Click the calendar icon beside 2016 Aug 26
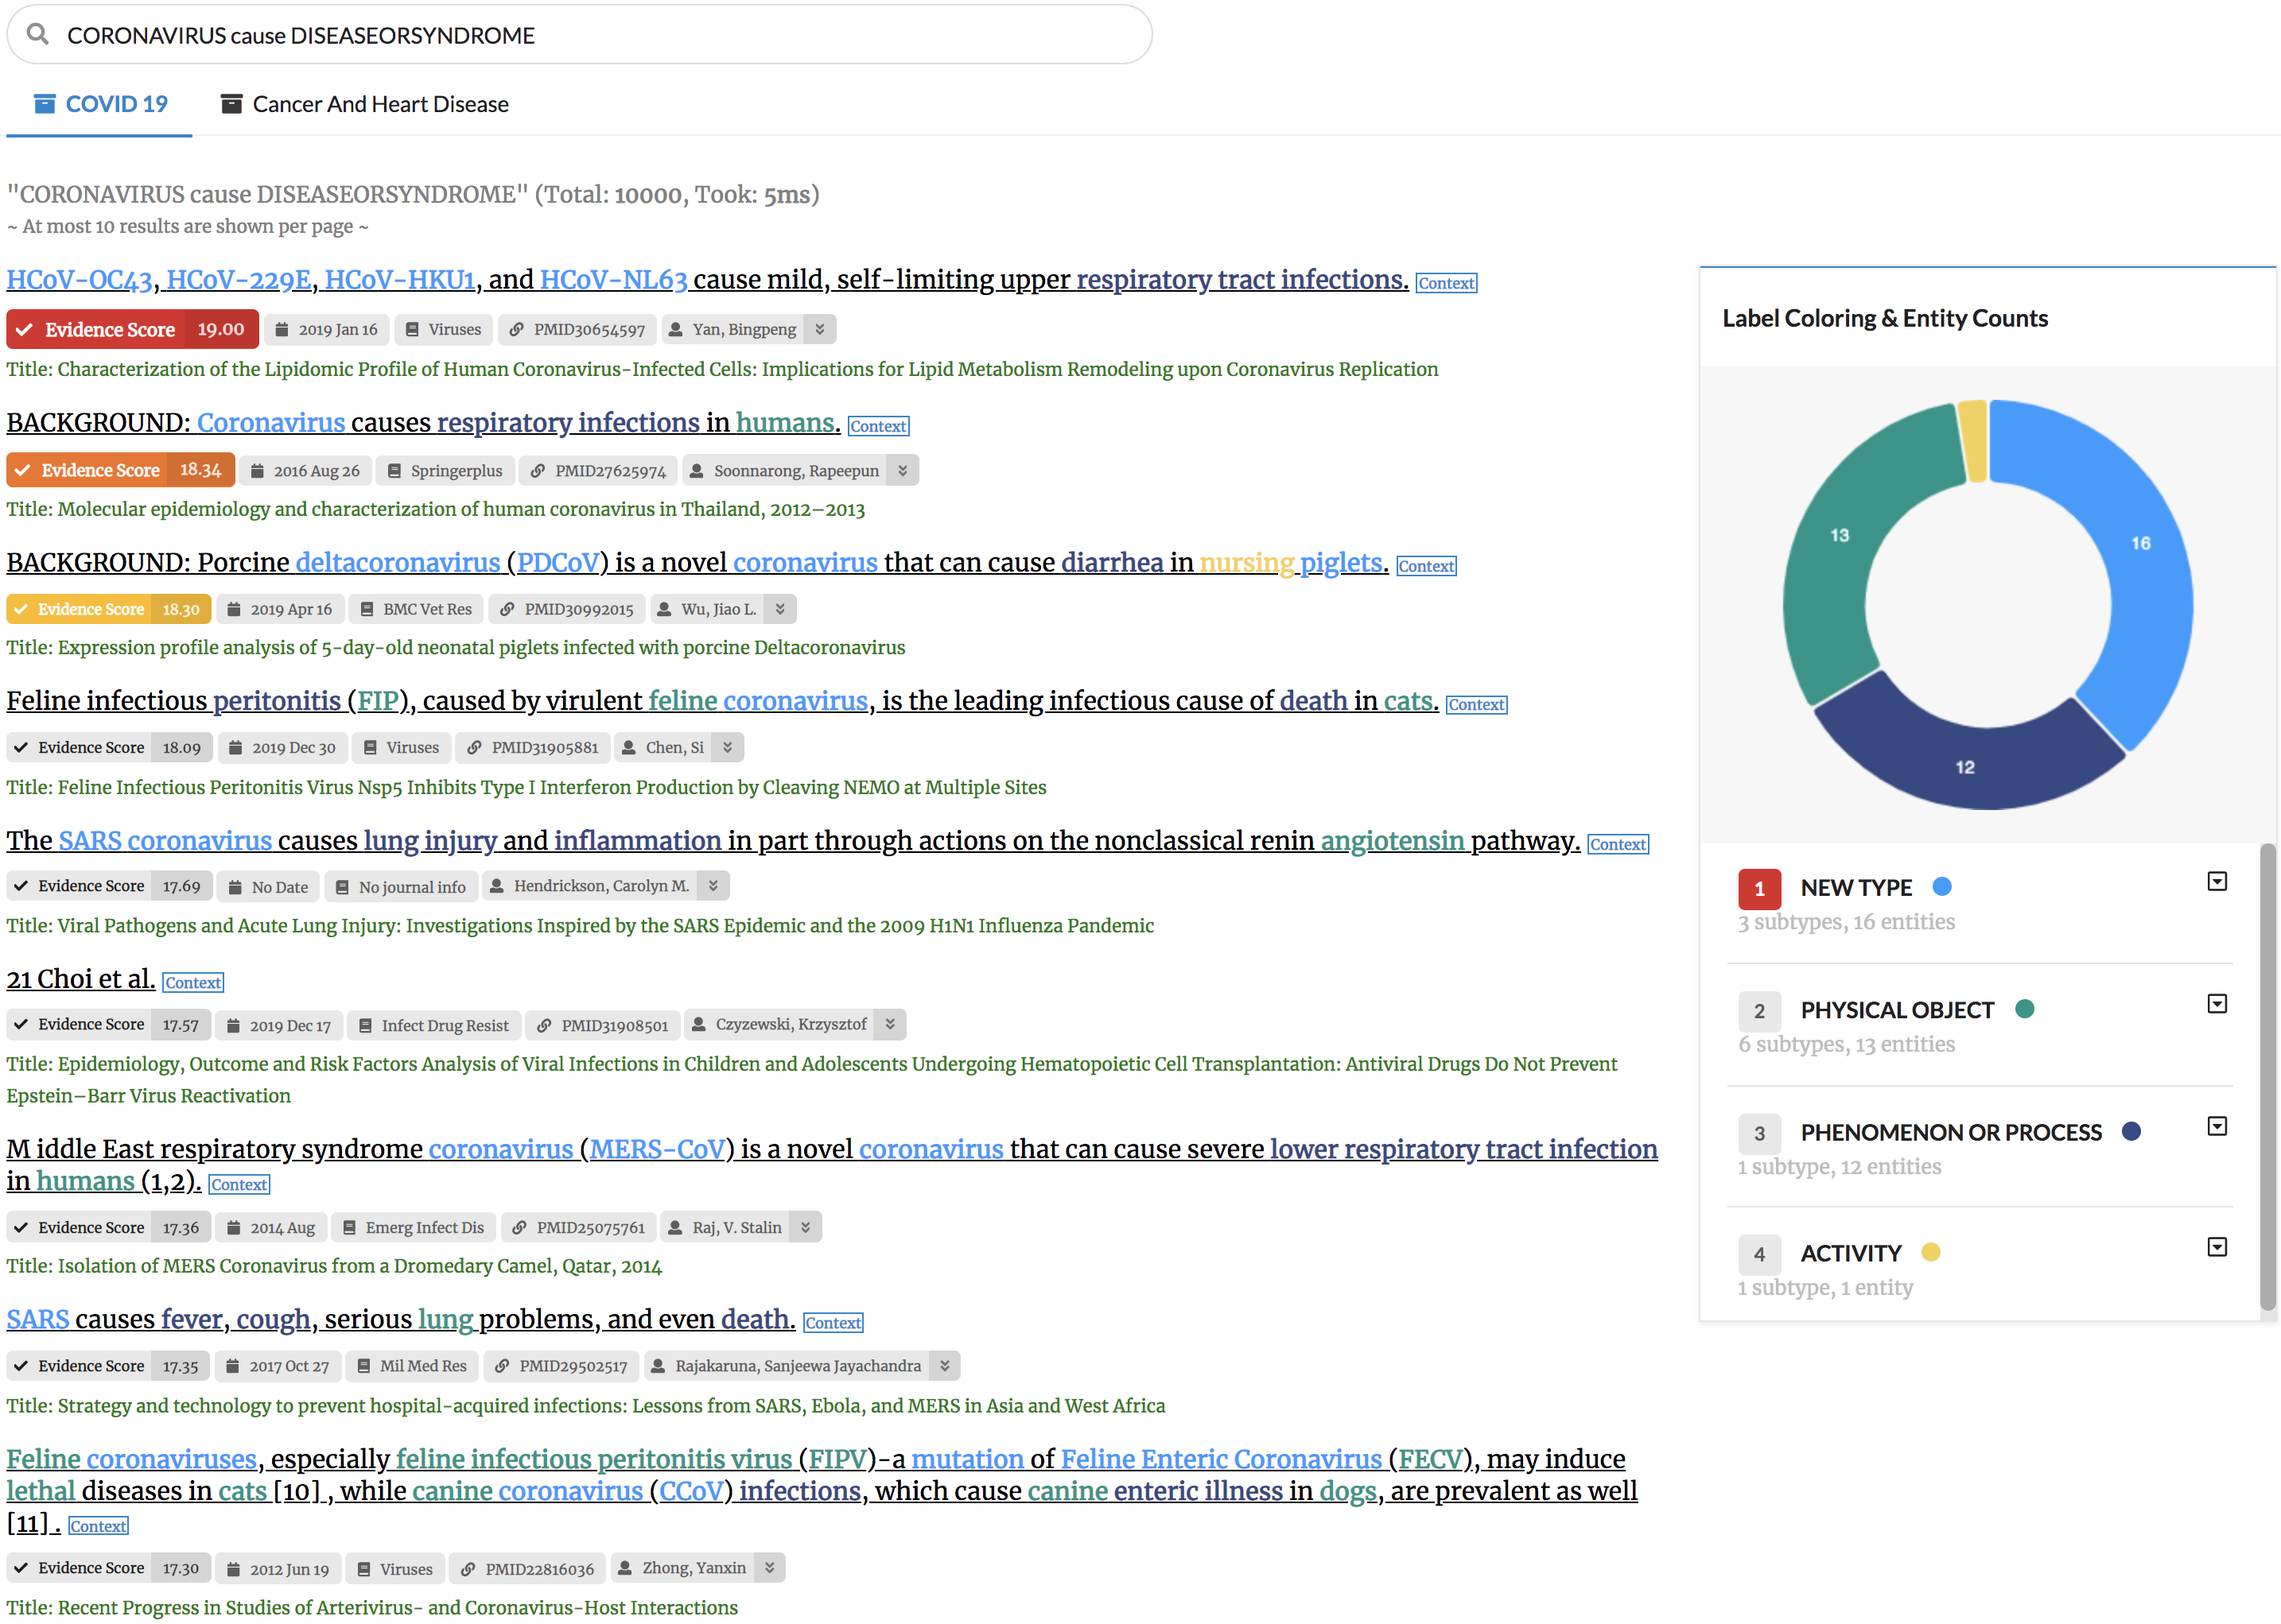Image resolution: width=2281 pixels, height=1624 pixels. pyautogui.click(x=257, y=471)
